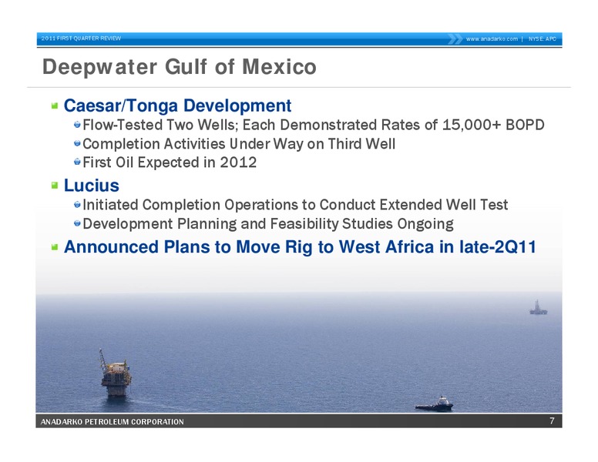This screenshot has width=598, height=462.
Task: Click the blue bullet beside Initiated Completion Operations
Action: click(x=77, y=204)
